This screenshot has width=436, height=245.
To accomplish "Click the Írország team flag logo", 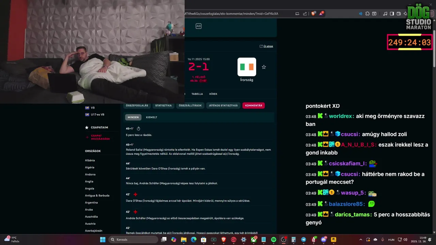I will pyautogui.click(x=247, y=67).
